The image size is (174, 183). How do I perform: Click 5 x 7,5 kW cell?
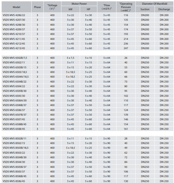pyautogui.click(x=71, y=58)
